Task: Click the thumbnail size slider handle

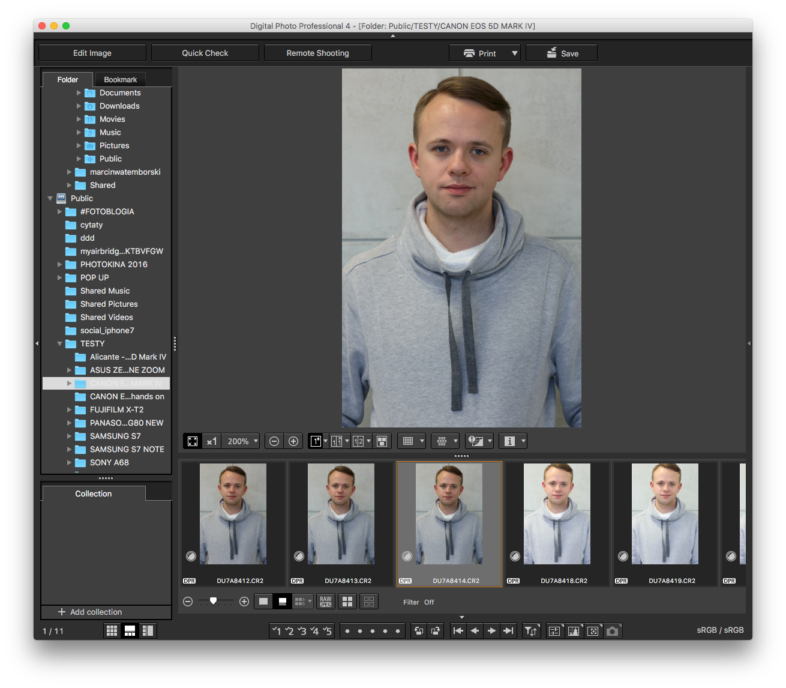Action: coord(213,601)
